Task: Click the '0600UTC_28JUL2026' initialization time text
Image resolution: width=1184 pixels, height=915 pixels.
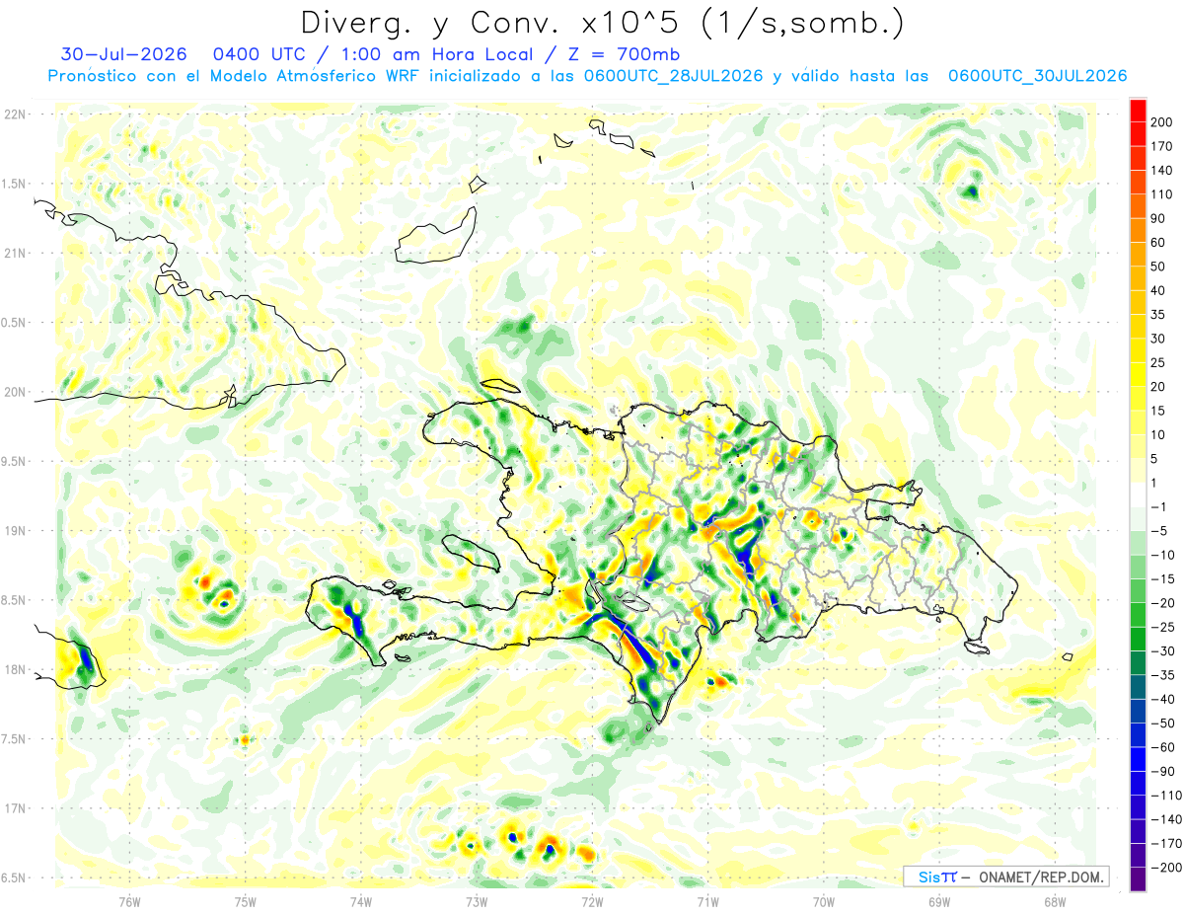Action: (673, 76)
